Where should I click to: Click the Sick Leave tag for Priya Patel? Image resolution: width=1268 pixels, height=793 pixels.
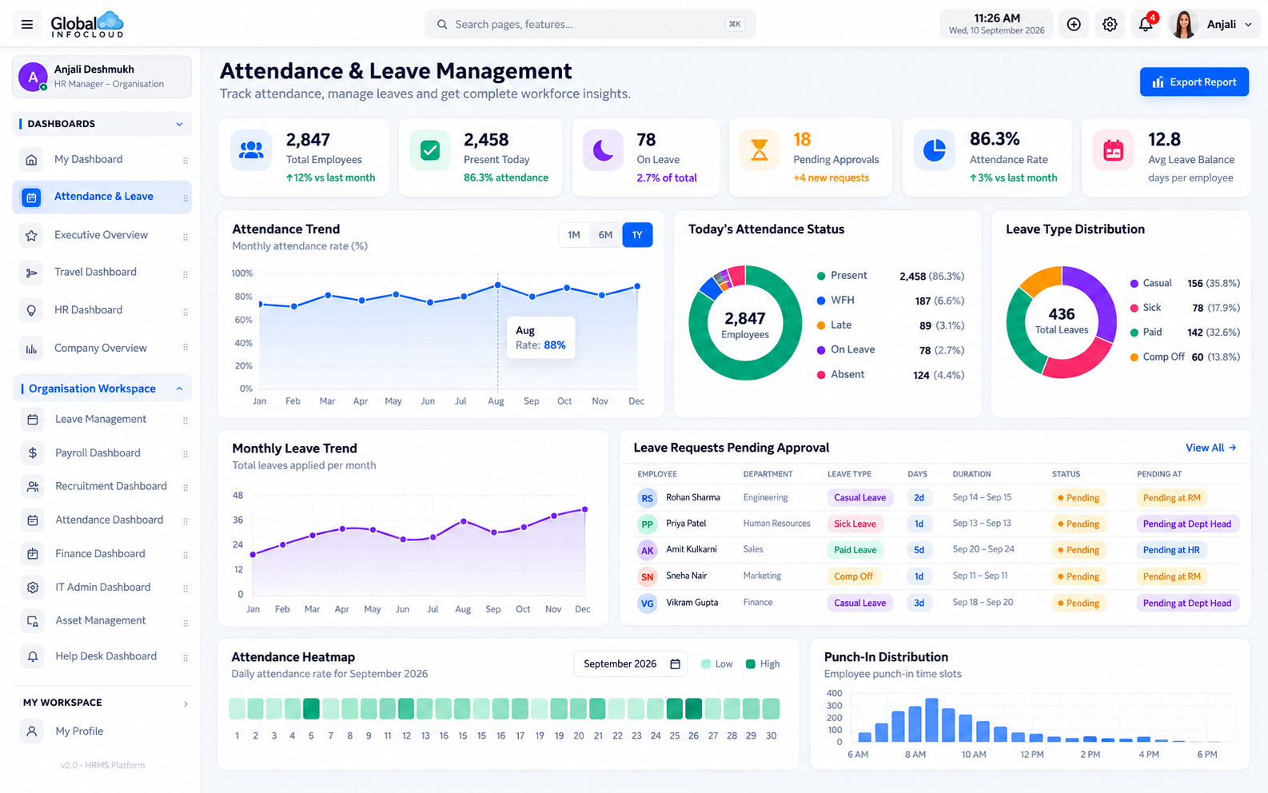[855, 524]
